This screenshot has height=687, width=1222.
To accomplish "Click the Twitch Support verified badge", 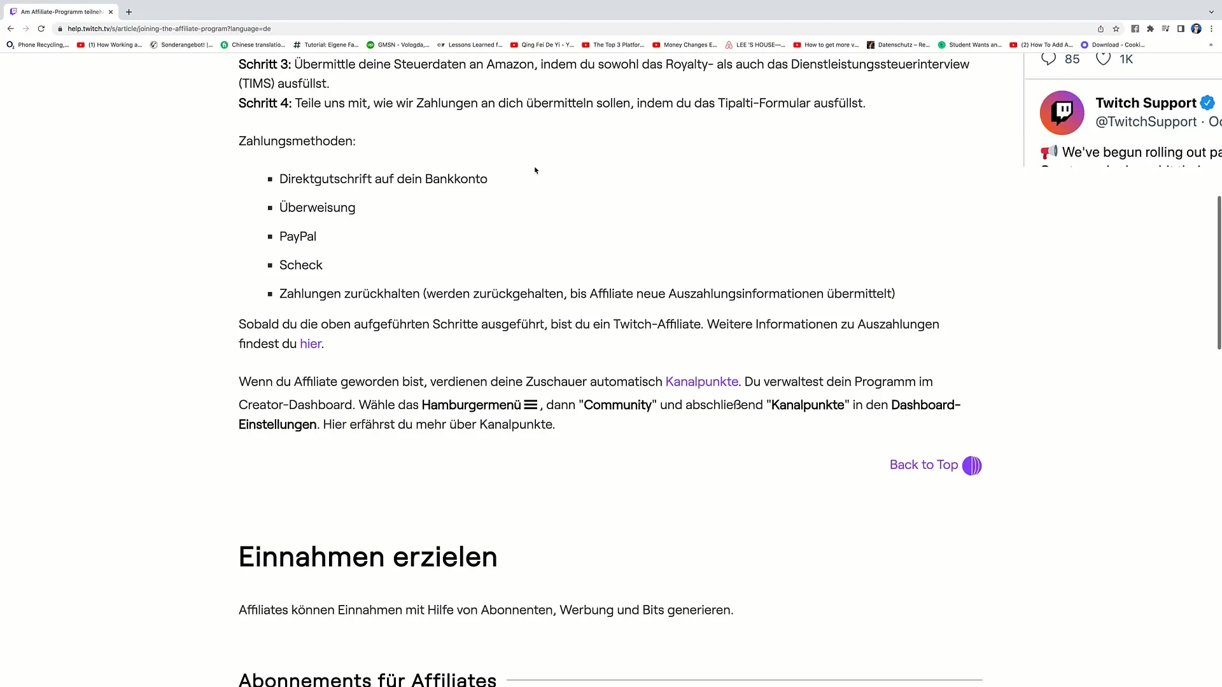I will coord(1207,103).
